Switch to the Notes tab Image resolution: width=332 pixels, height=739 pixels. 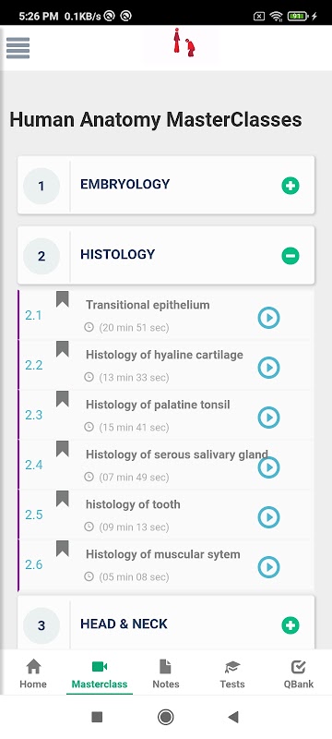tap(166, 674)
